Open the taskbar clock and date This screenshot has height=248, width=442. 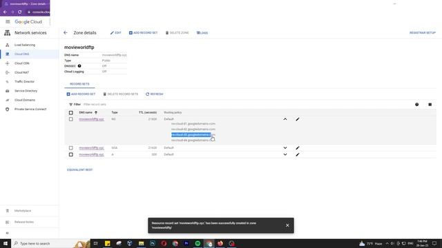422,243
